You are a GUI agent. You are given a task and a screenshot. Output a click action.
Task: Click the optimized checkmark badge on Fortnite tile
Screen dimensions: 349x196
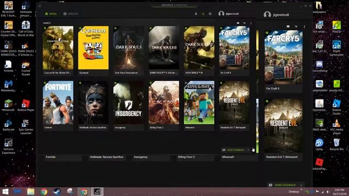tap(45, 83)
